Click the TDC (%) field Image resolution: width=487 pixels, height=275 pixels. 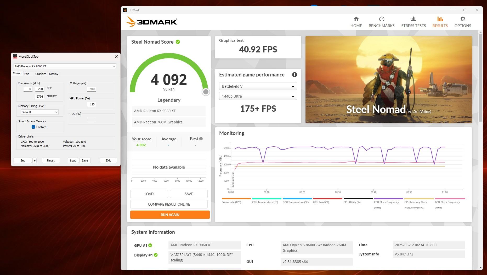pos(91,119)
